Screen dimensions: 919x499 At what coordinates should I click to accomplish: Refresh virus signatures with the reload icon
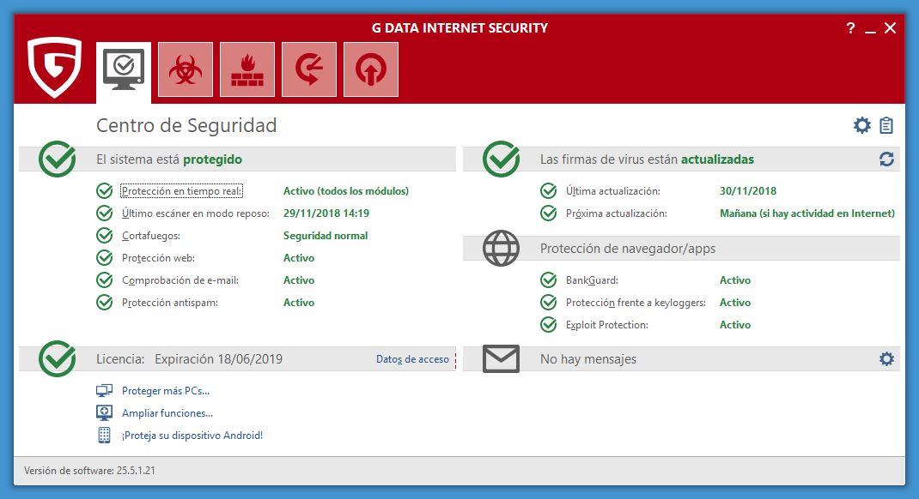click(x=886, y=159)
